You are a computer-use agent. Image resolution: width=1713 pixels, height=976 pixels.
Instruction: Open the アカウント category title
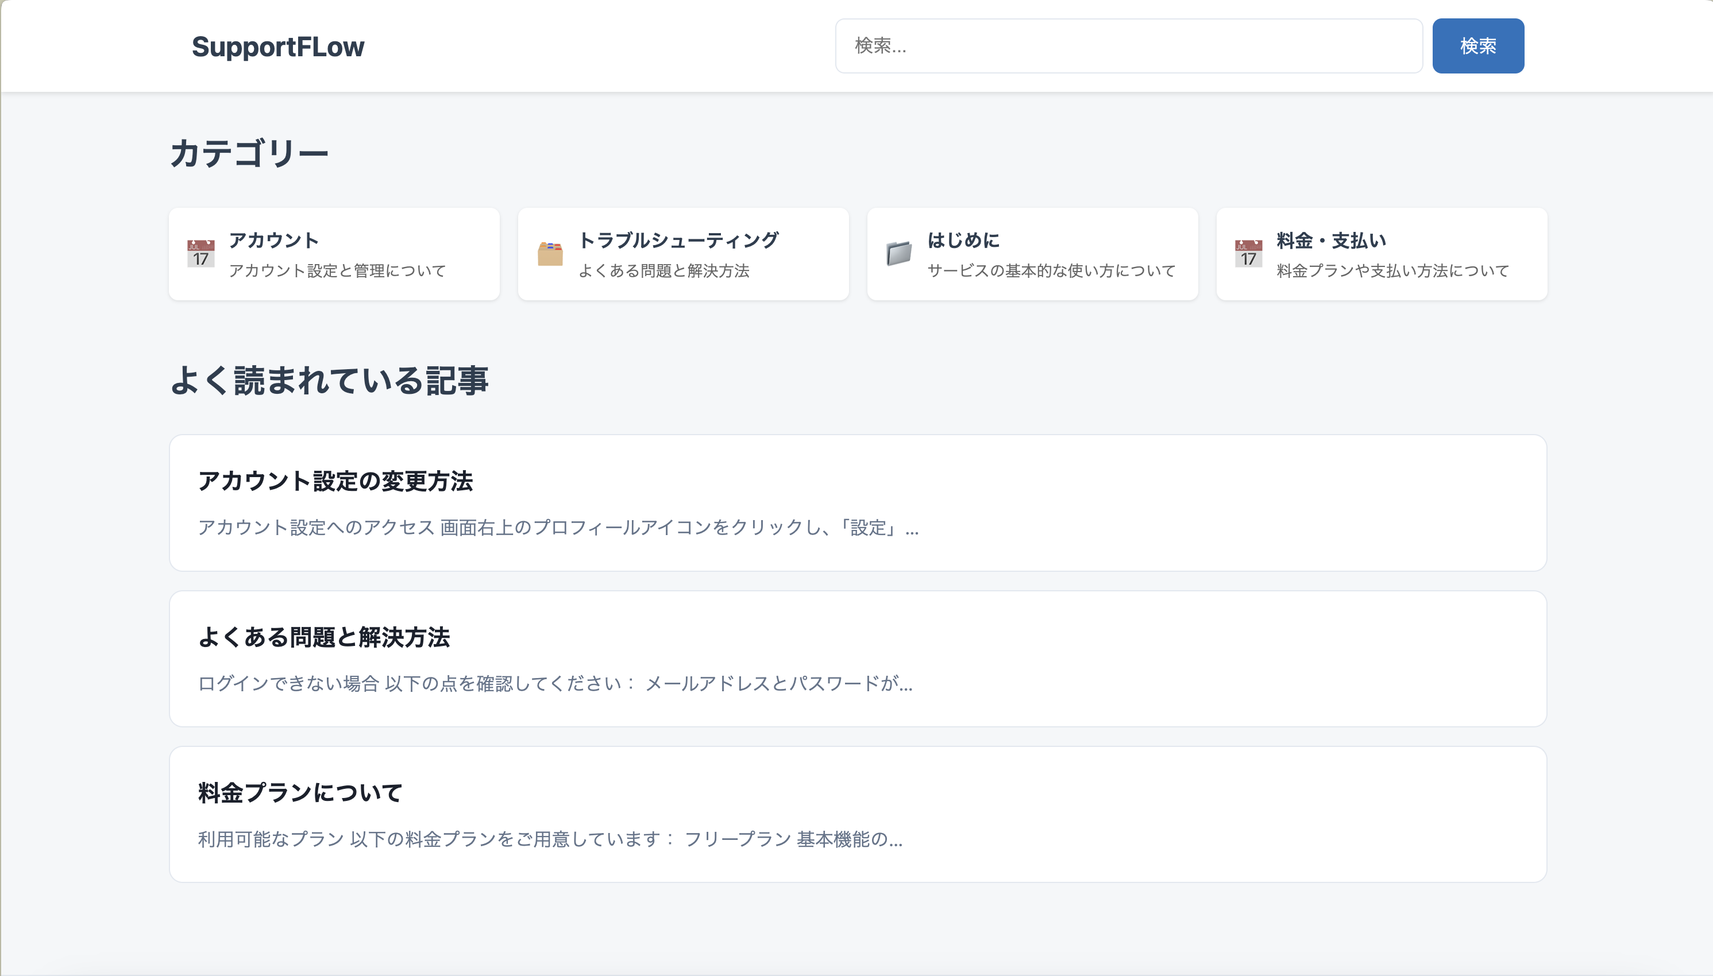[273, 240]
